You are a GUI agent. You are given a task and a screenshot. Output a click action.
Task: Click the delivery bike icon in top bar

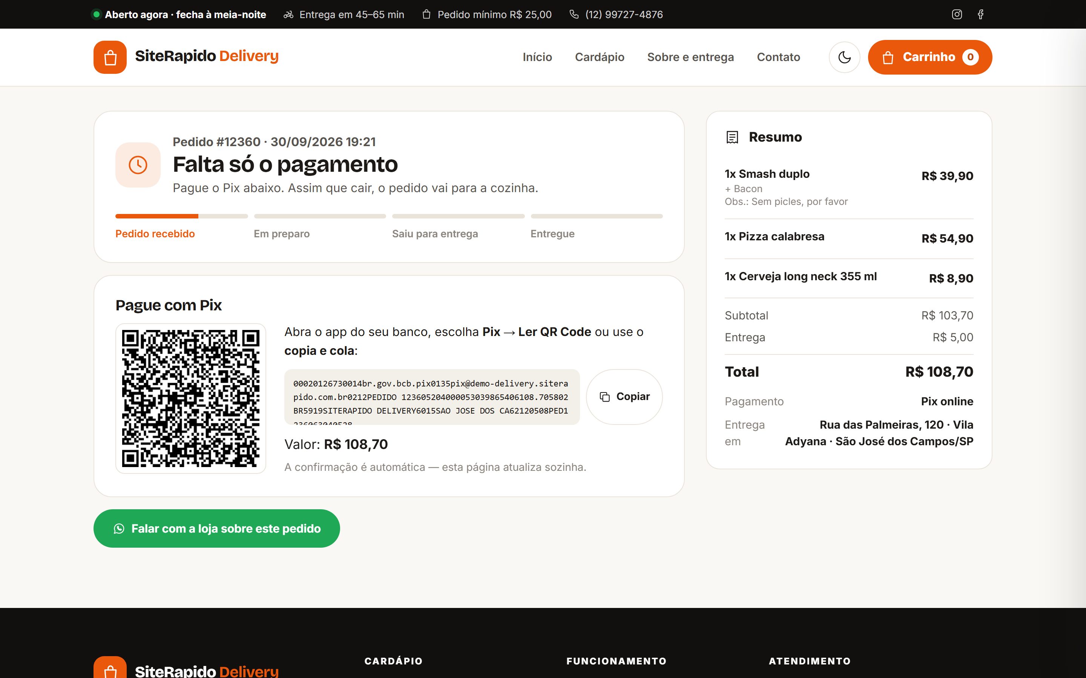pos(288,15)
